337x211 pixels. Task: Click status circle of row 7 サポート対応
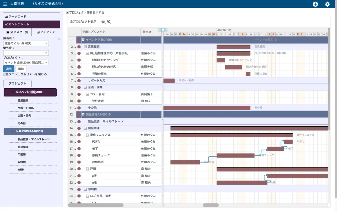(x=79, y=81)
